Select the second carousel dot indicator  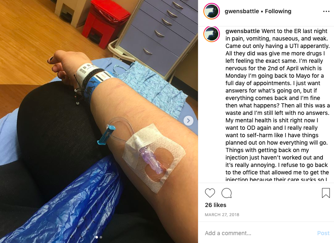tap(101, 237)
